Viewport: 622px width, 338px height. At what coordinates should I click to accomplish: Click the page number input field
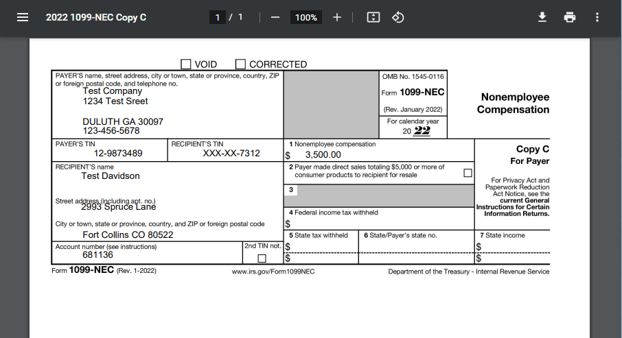218,17
